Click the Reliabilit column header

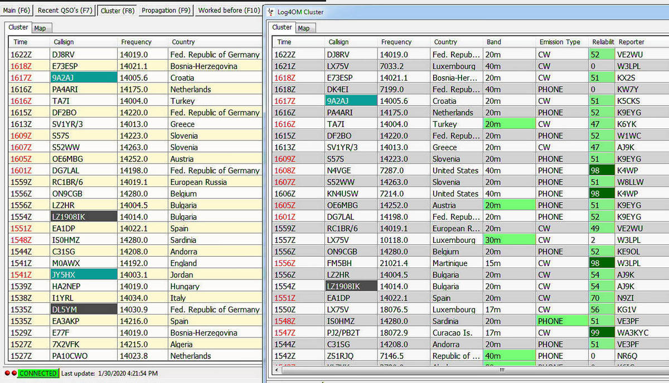click(602, 42)
